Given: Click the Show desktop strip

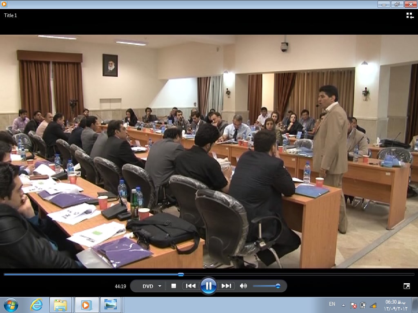Looking at the screenshot, I should pos(415,305).
